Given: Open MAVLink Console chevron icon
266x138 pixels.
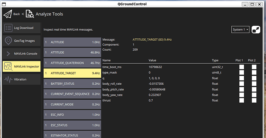Looking at the screenshot, I should [8, 54].
